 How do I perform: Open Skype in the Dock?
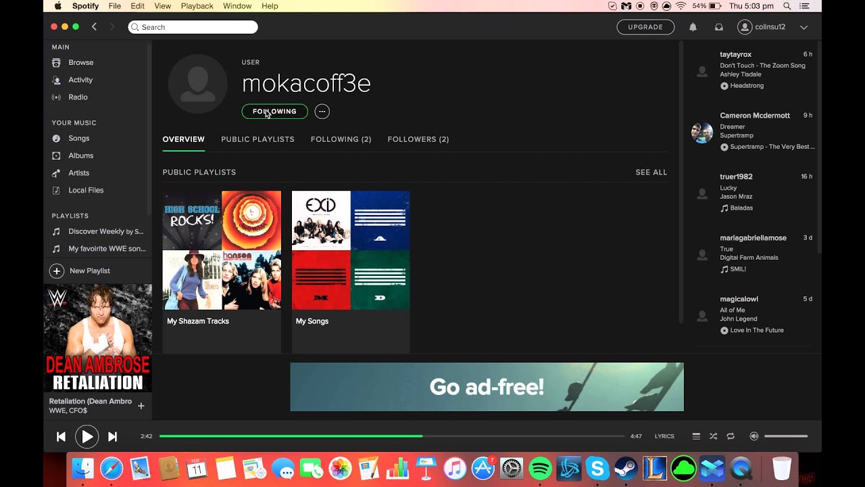pos(597,468)
